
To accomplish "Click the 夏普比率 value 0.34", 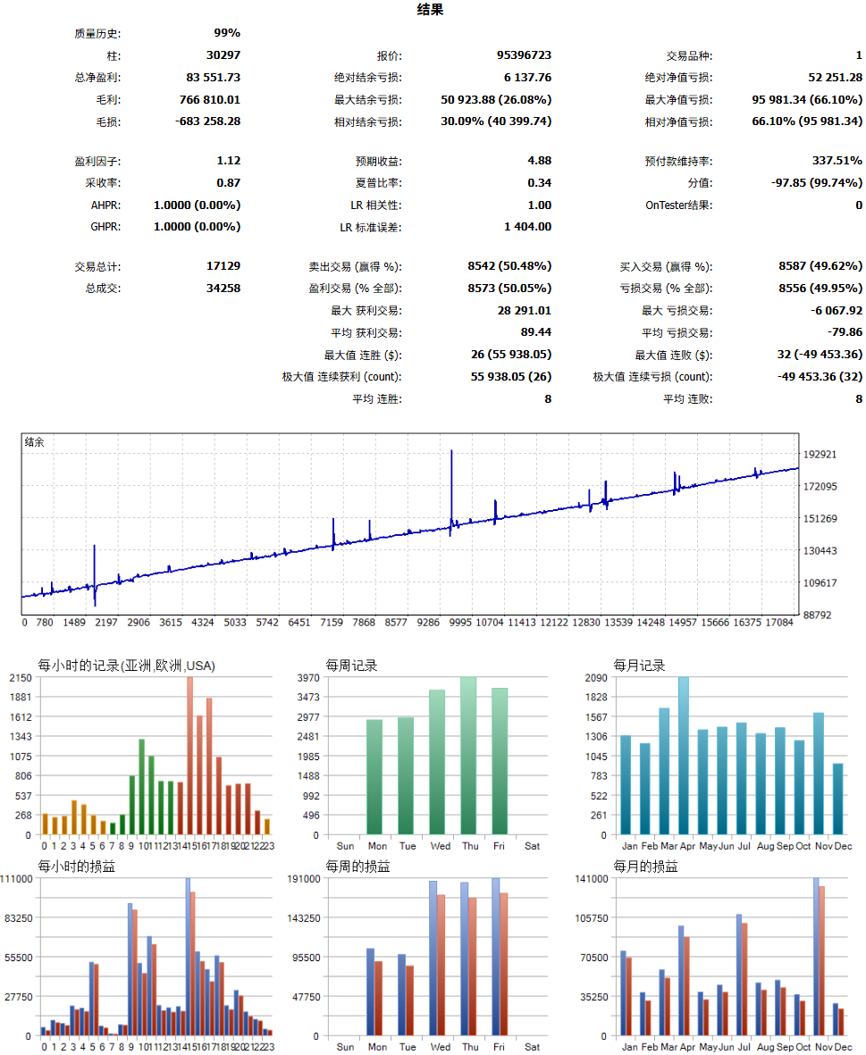I will pos(539,183).
